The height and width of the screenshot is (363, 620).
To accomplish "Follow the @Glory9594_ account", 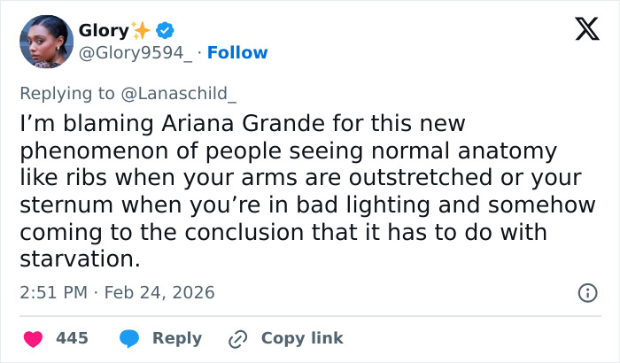I will (x=236, y=53).
